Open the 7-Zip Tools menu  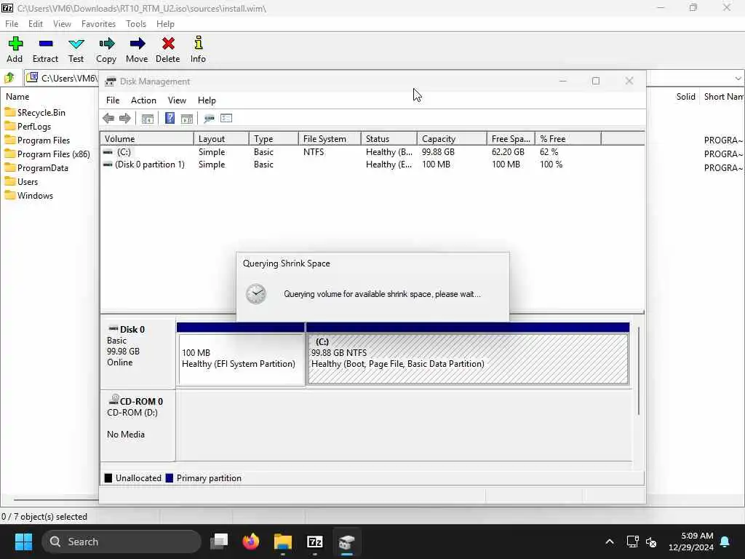point(136,24)
